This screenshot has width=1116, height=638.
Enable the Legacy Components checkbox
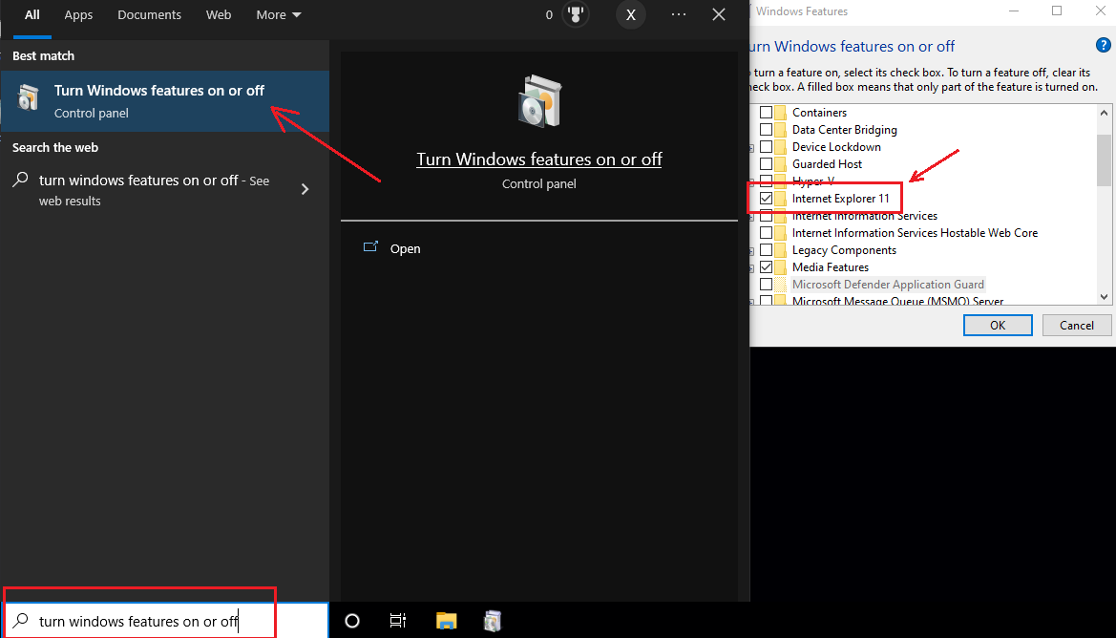[766, 250]
